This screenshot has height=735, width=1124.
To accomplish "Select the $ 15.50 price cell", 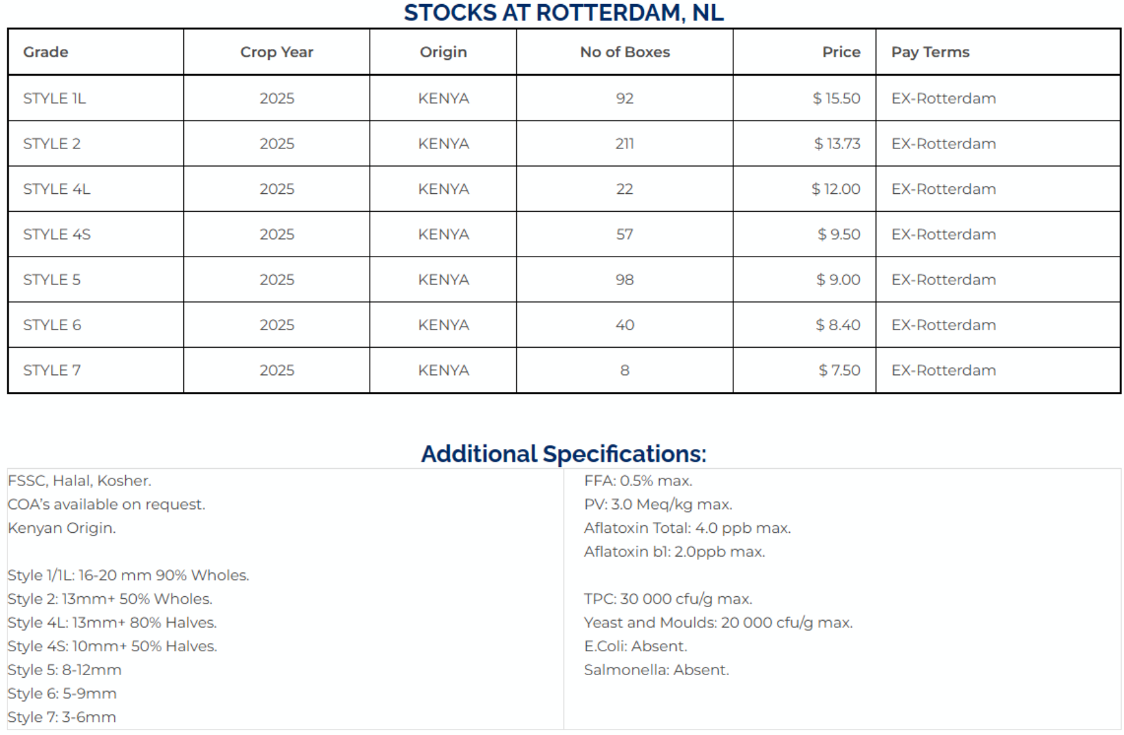I will 805,98.
